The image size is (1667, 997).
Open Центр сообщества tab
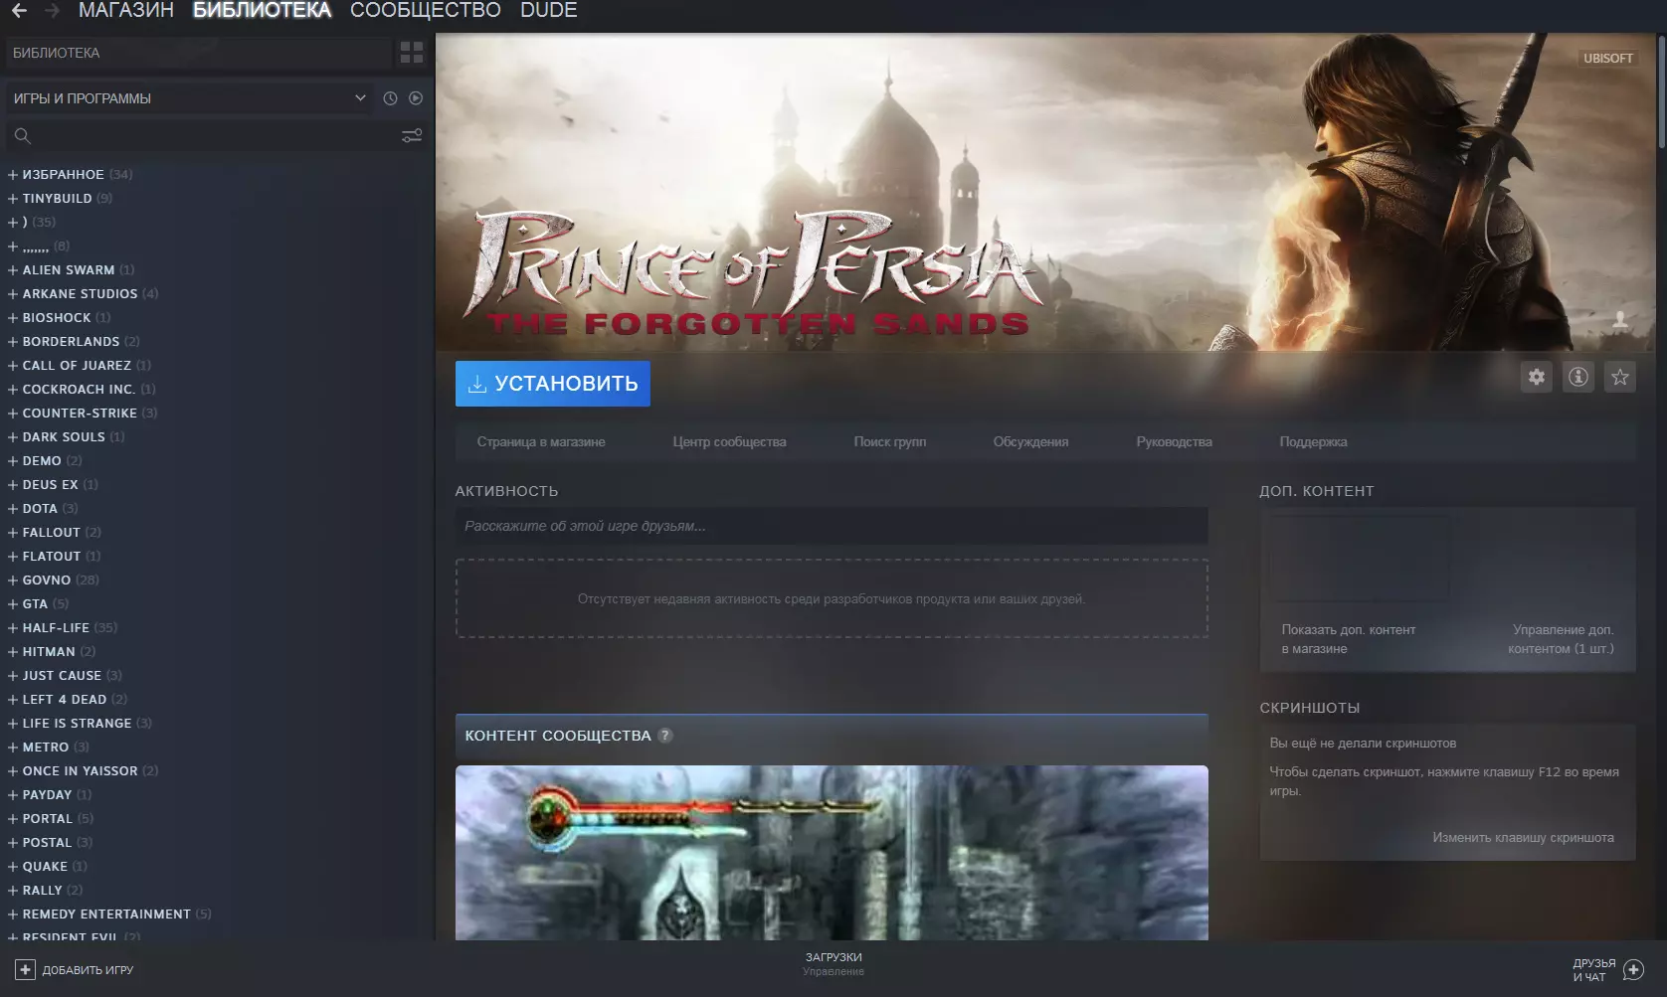click(729, 442)
